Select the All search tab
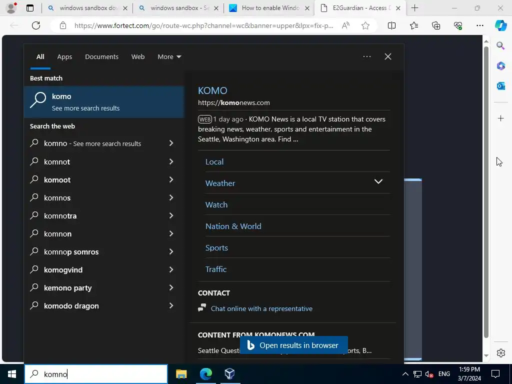 tap(40, 57)
